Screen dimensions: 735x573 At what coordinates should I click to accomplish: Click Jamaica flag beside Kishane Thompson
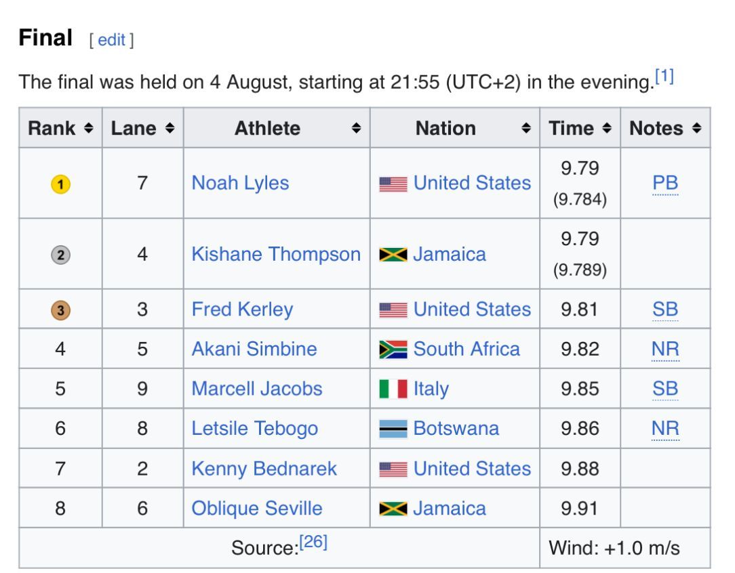[x=393, y=255]
